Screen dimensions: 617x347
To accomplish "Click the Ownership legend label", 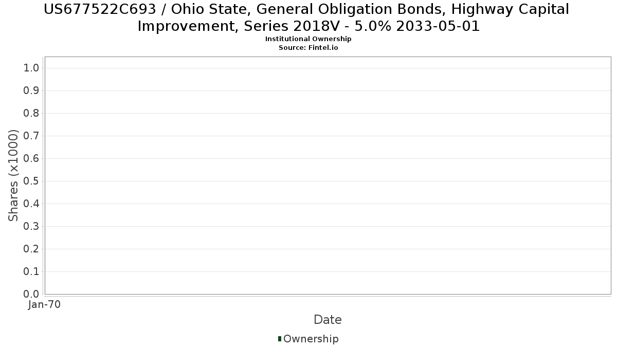I will pyautogui.click(x=311, y=339).
